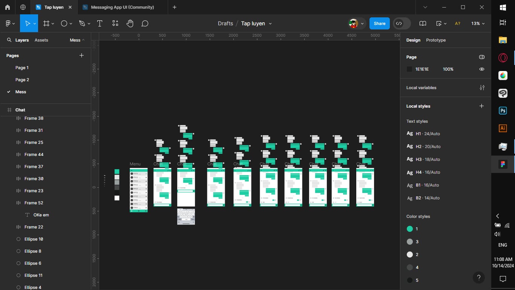Add a new local style

pos(481,106)
